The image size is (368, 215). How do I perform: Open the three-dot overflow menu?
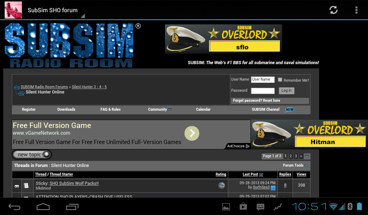pos(356,10)
